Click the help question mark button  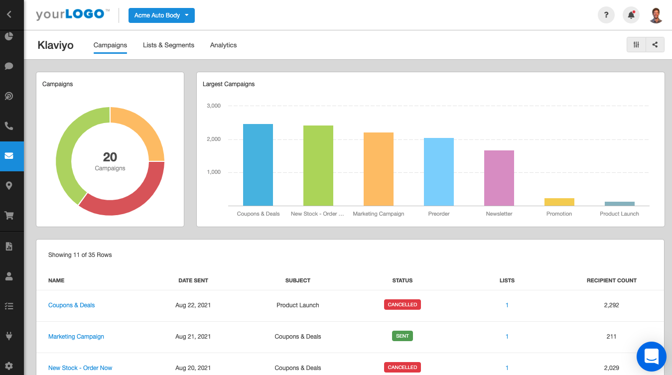coord(606,15)
